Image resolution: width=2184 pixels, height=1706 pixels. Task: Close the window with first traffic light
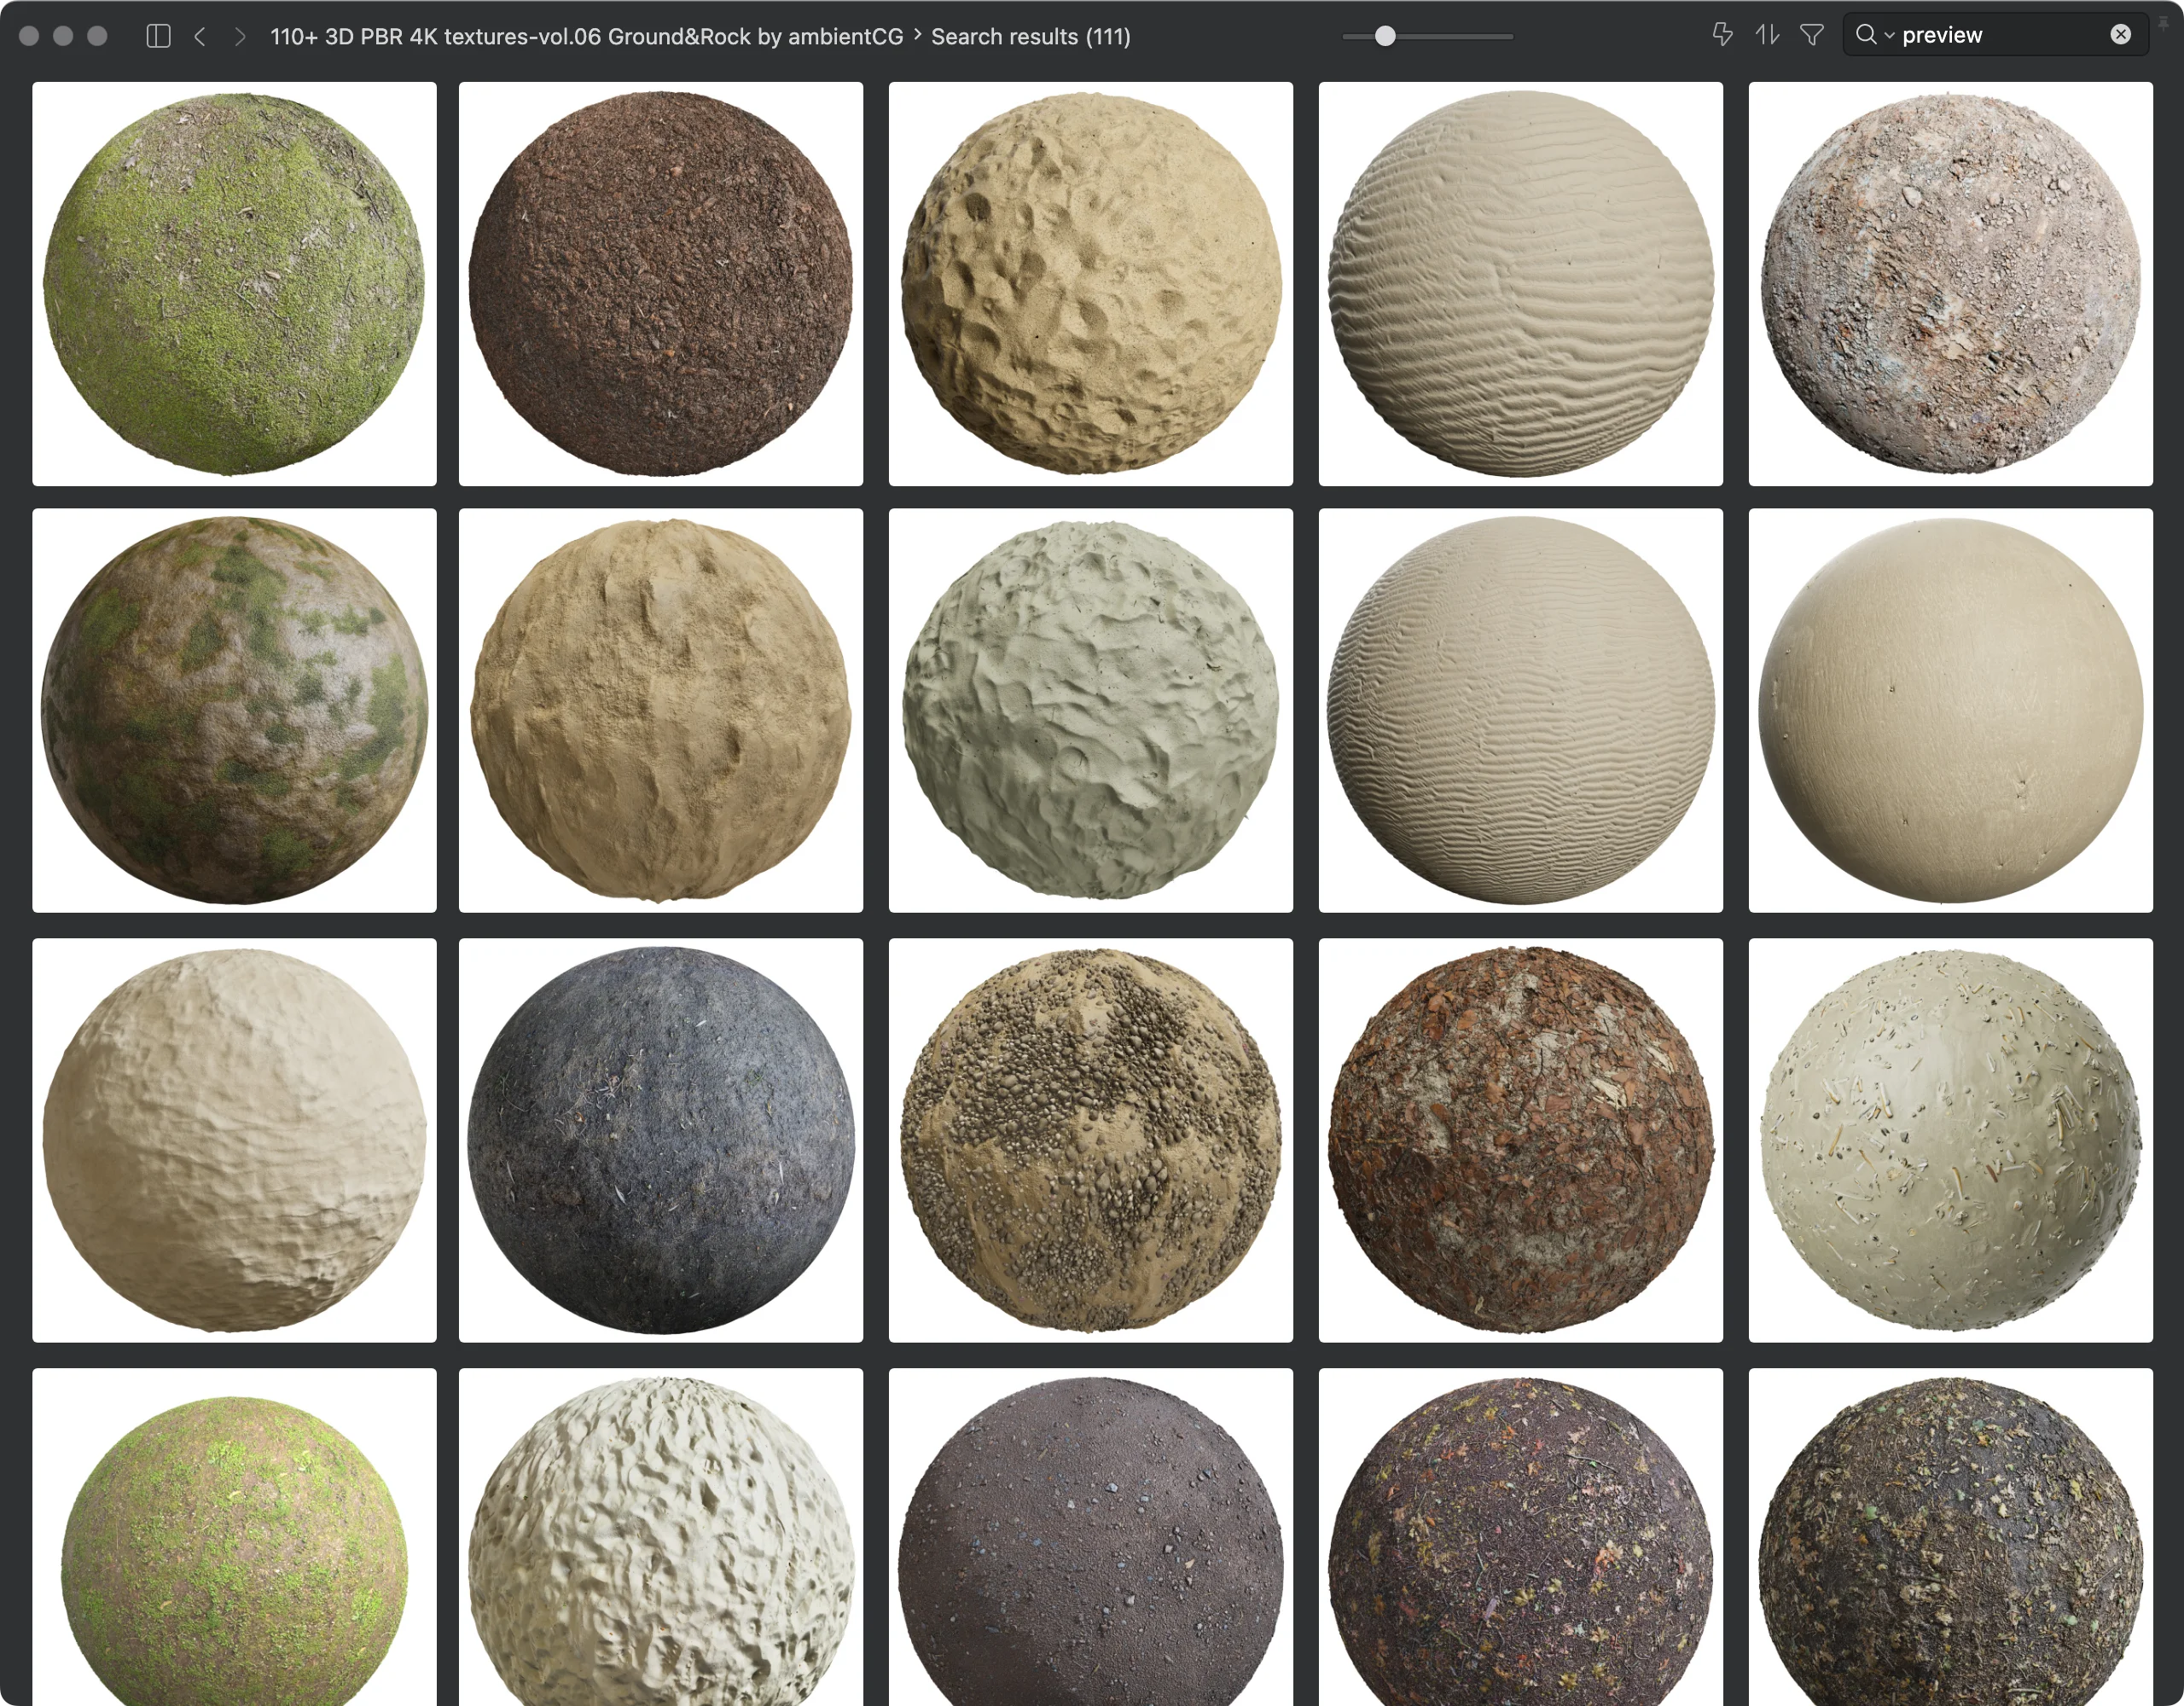[x=29, y=36]
